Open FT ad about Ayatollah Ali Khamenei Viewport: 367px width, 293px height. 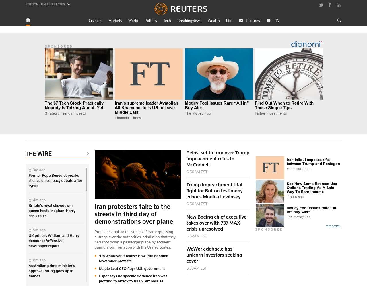[146, 108]
